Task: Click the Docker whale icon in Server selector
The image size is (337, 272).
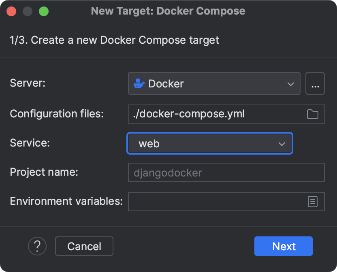Action: pos(140,83)
